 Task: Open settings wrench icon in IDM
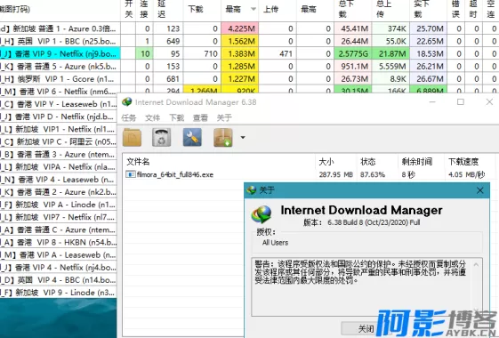(x=192, y=138)
